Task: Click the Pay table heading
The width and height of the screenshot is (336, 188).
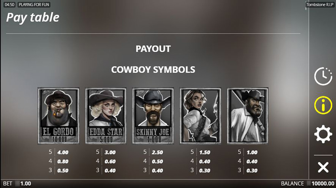Action: (x=33, y=17)
